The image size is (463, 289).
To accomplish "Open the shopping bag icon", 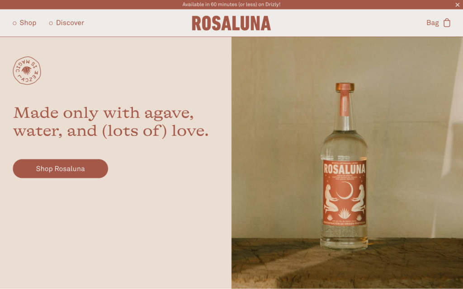I will (x=447, y=23).
